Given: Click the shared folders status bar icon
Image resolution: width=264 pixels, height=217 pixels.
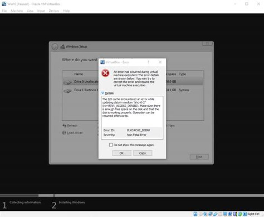Looking at the screenshot, I should click(x=220, y=214).
